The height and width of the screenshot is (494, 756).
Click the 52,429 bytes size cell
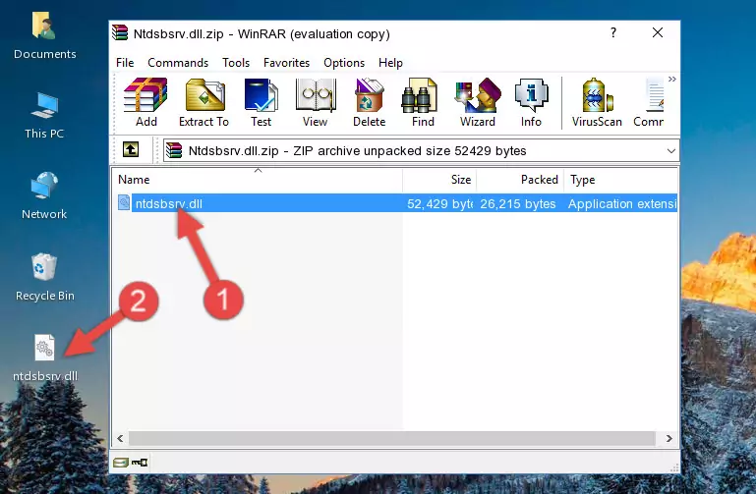tap(439, 204)
